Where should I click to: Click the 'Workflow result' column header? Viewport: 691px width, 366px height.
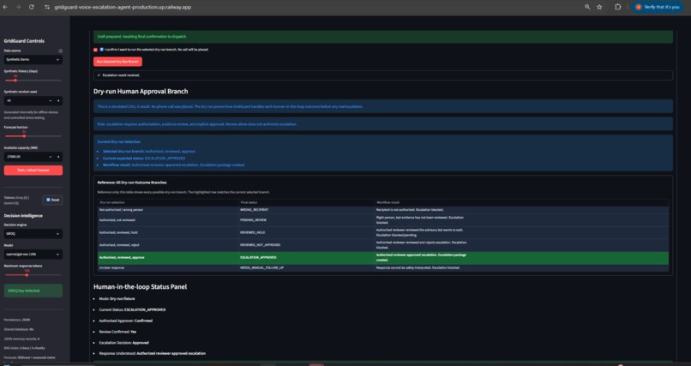(521, 202)
